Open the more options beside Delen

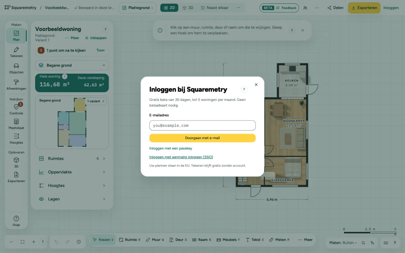pyautogui.click(x=317, y=8)
